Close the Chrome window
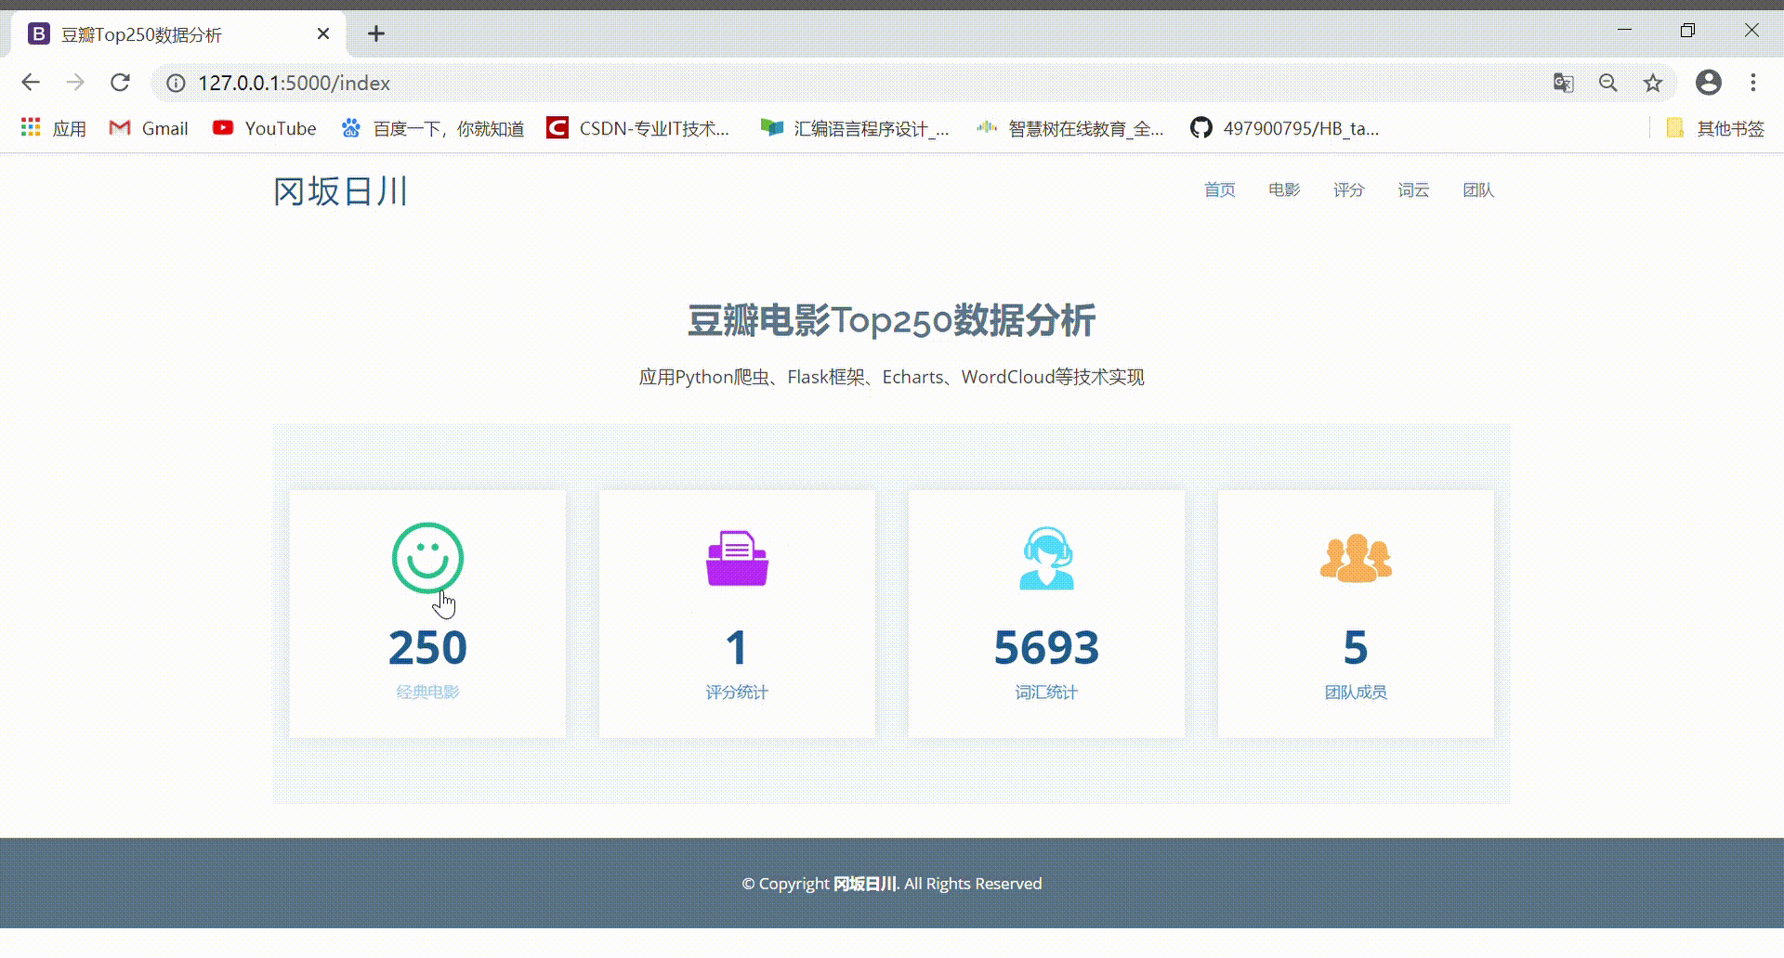 tap(1751, 31)
